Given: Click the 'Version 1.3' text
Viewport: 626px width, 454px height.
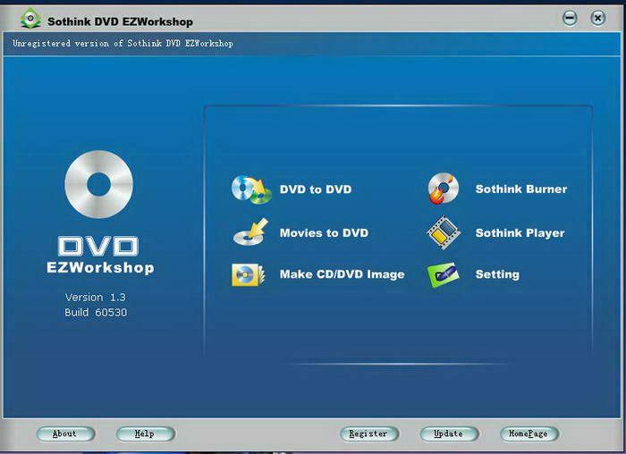Looking at the screenshot, I should pos(96,298).
